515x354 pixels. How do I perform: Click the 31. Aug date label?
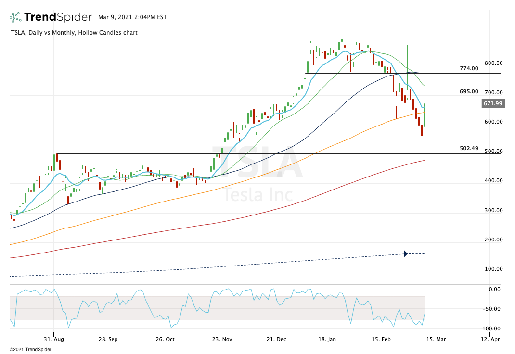tap(53, 339)
